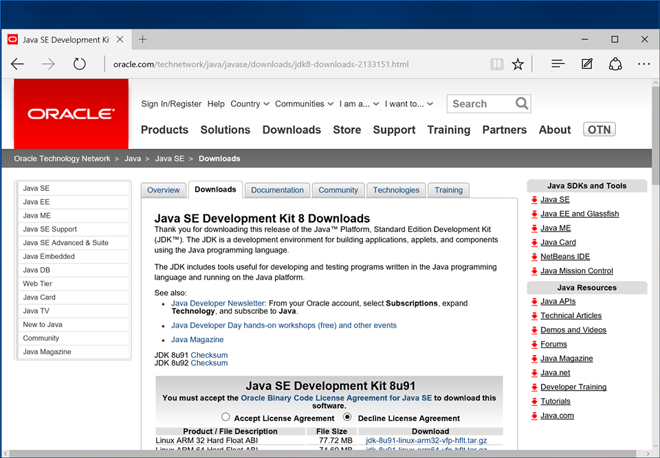Expand the Country dropdown
The image size is (660, 458).
250,104
